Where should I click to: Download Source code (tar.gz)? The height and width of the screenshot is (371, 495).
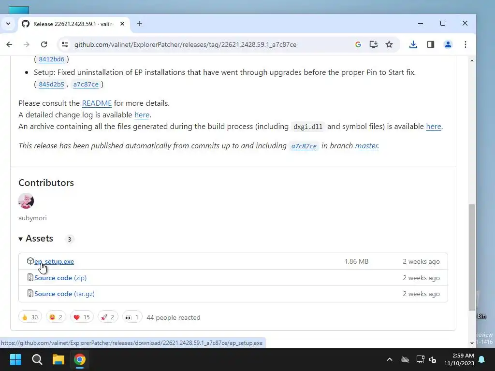click(x=64, y=294)
